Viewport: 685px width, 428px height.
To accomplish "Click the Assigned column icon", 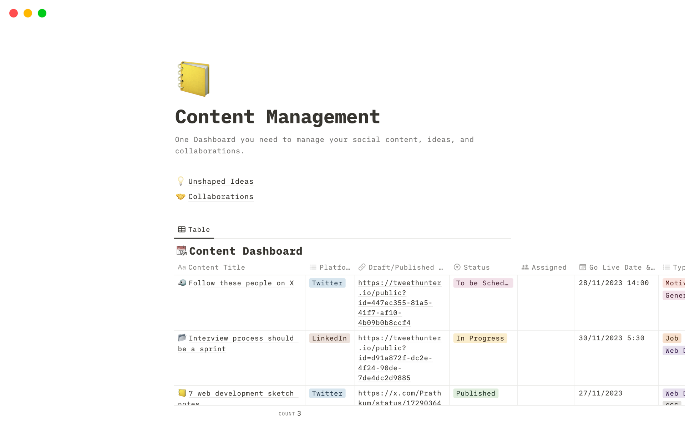I will [526, 267].
